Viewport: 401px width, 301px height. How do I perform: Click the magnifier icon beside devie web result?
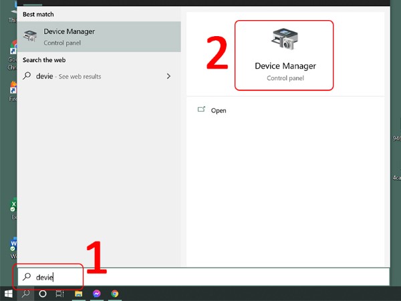click(x=27, y=76)
